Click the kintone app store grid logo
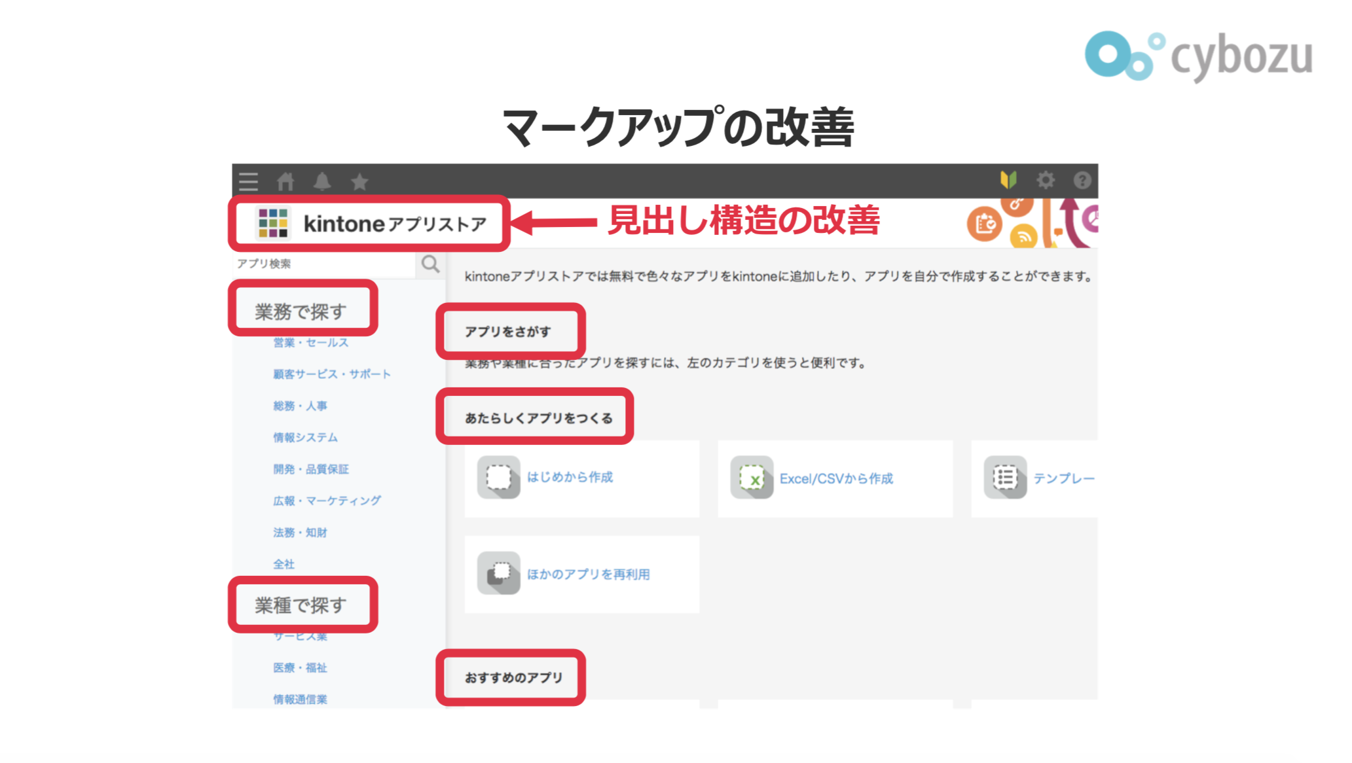Viewport: 1352px width, 763px height. pos(273,223)
